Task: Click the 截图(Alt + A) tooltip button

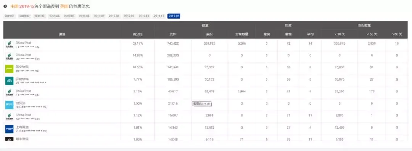Action: [202, 104]
